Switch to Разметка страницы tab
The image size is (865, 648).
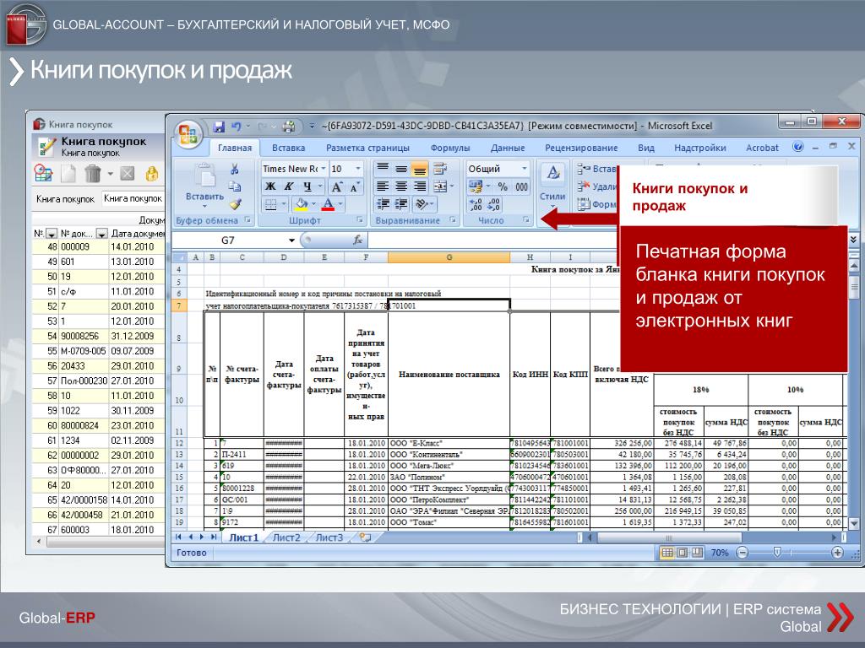click(x=367, y=148)
